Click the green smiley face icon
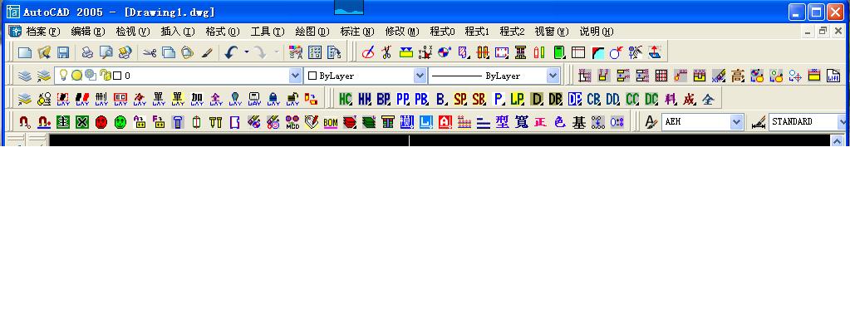 [x=120, y=122]
